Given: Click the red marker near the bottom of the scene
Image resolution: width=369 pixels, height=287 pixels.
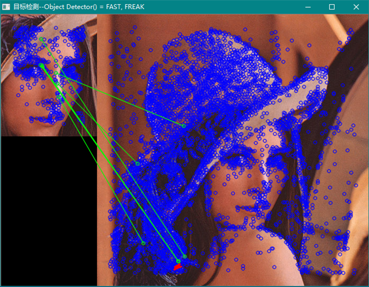Looking at the screenshot, I should click(178, 267).
